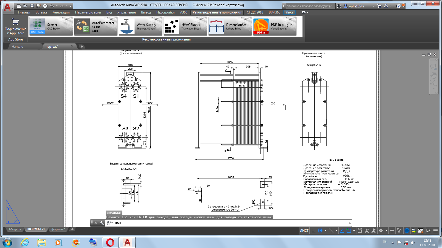Open Polar tracking angle dropdown

[x=325, y=231]
